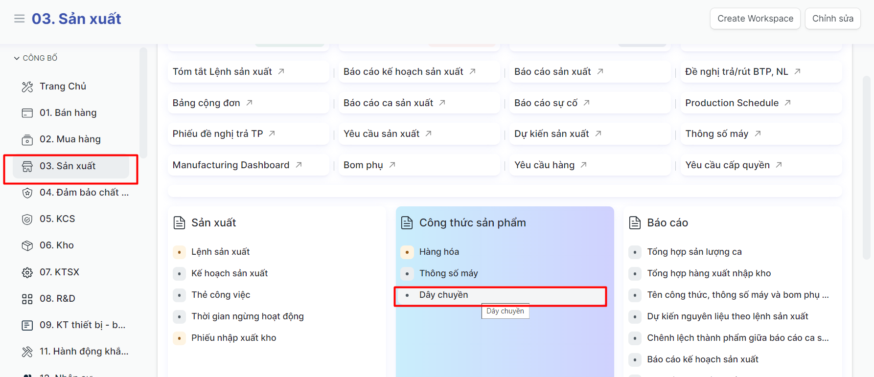This screenshot has width=874, height=377.
Task: Click the Create Workspace button
Action: tap(755, 19)
